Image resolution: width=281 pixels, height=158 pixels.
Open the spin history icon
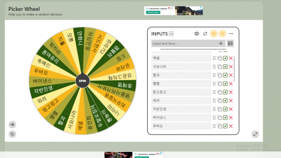(12, 134)
